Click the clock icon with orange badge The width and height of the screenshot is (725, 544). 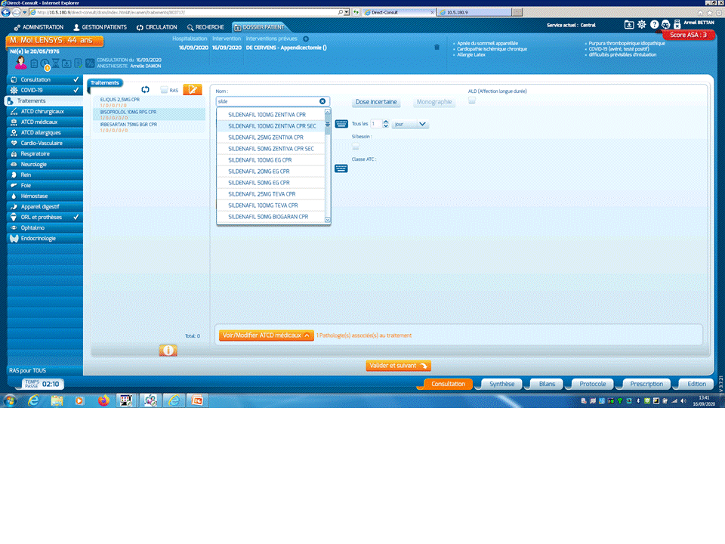(x=45, y=64)
